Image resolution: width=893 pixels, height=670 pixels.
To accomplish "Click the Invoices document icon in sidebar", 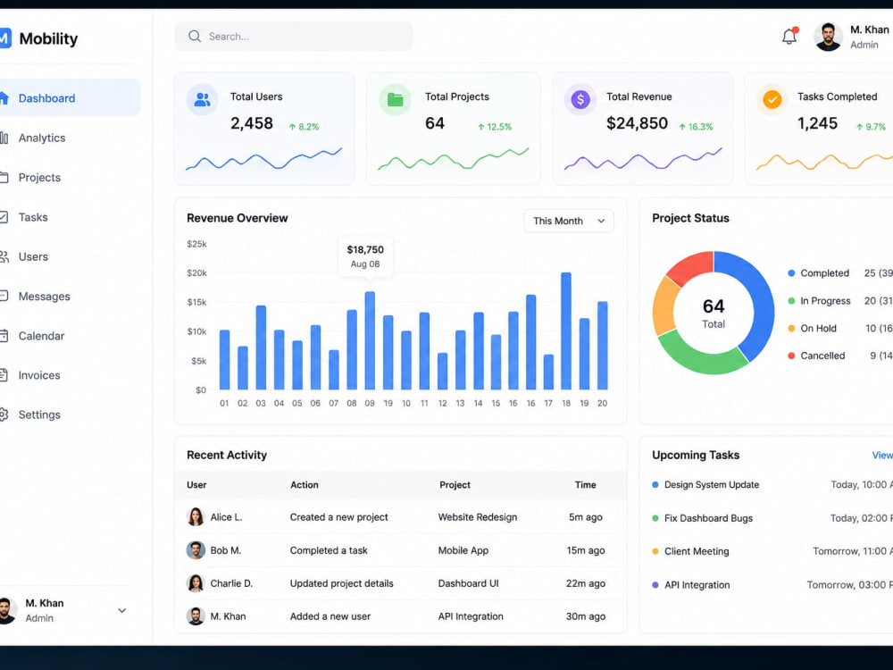I will [x=4, y=375].
